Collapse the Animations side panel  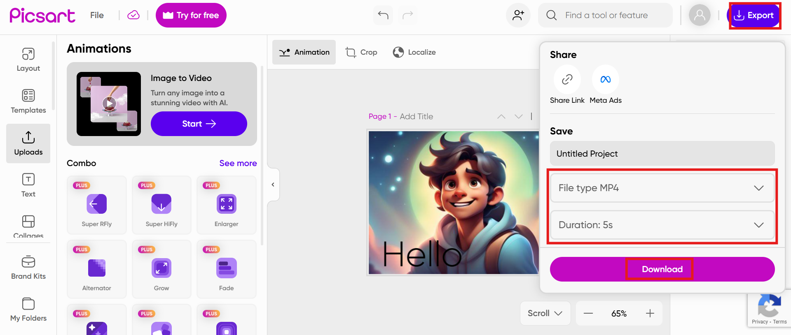pos(273,185)
